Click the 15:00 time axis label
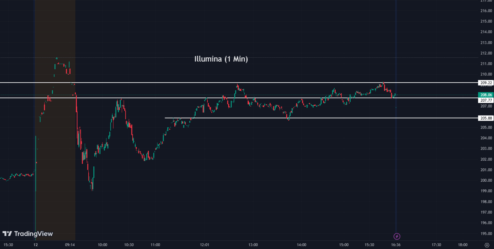Screen dimensions: 494x249 pos(344,245)
